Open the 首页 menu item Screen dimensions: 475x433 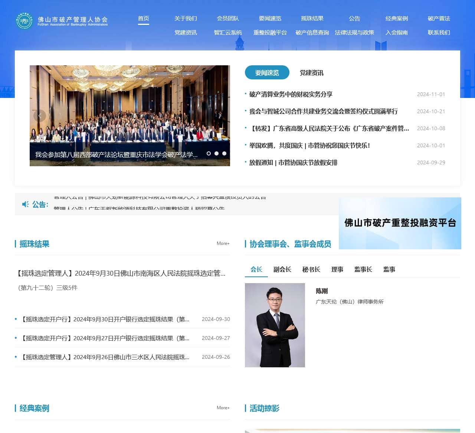144,18
